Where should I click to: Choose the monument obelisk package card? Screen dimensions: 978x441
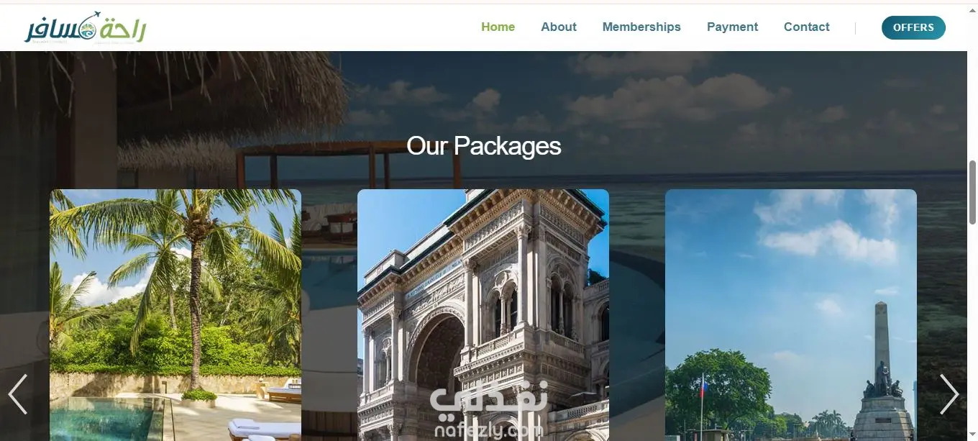coord(791,315)
